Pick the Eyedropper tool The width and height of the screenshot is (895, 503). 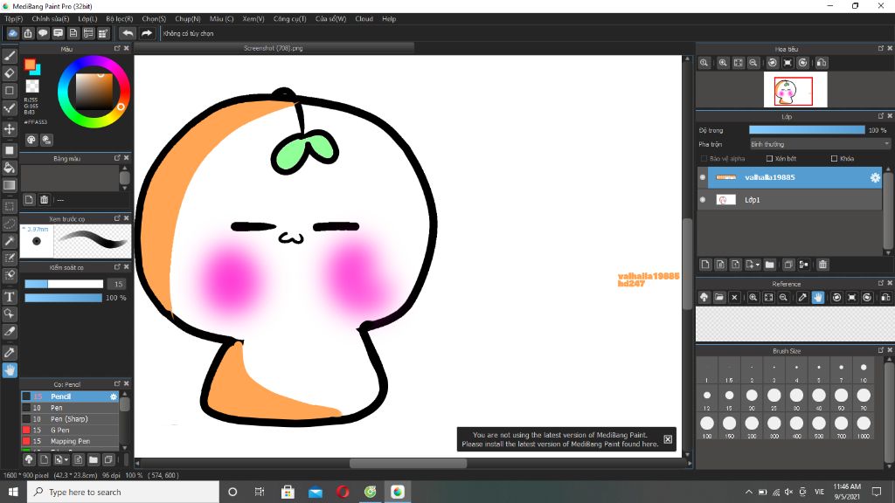10,351
